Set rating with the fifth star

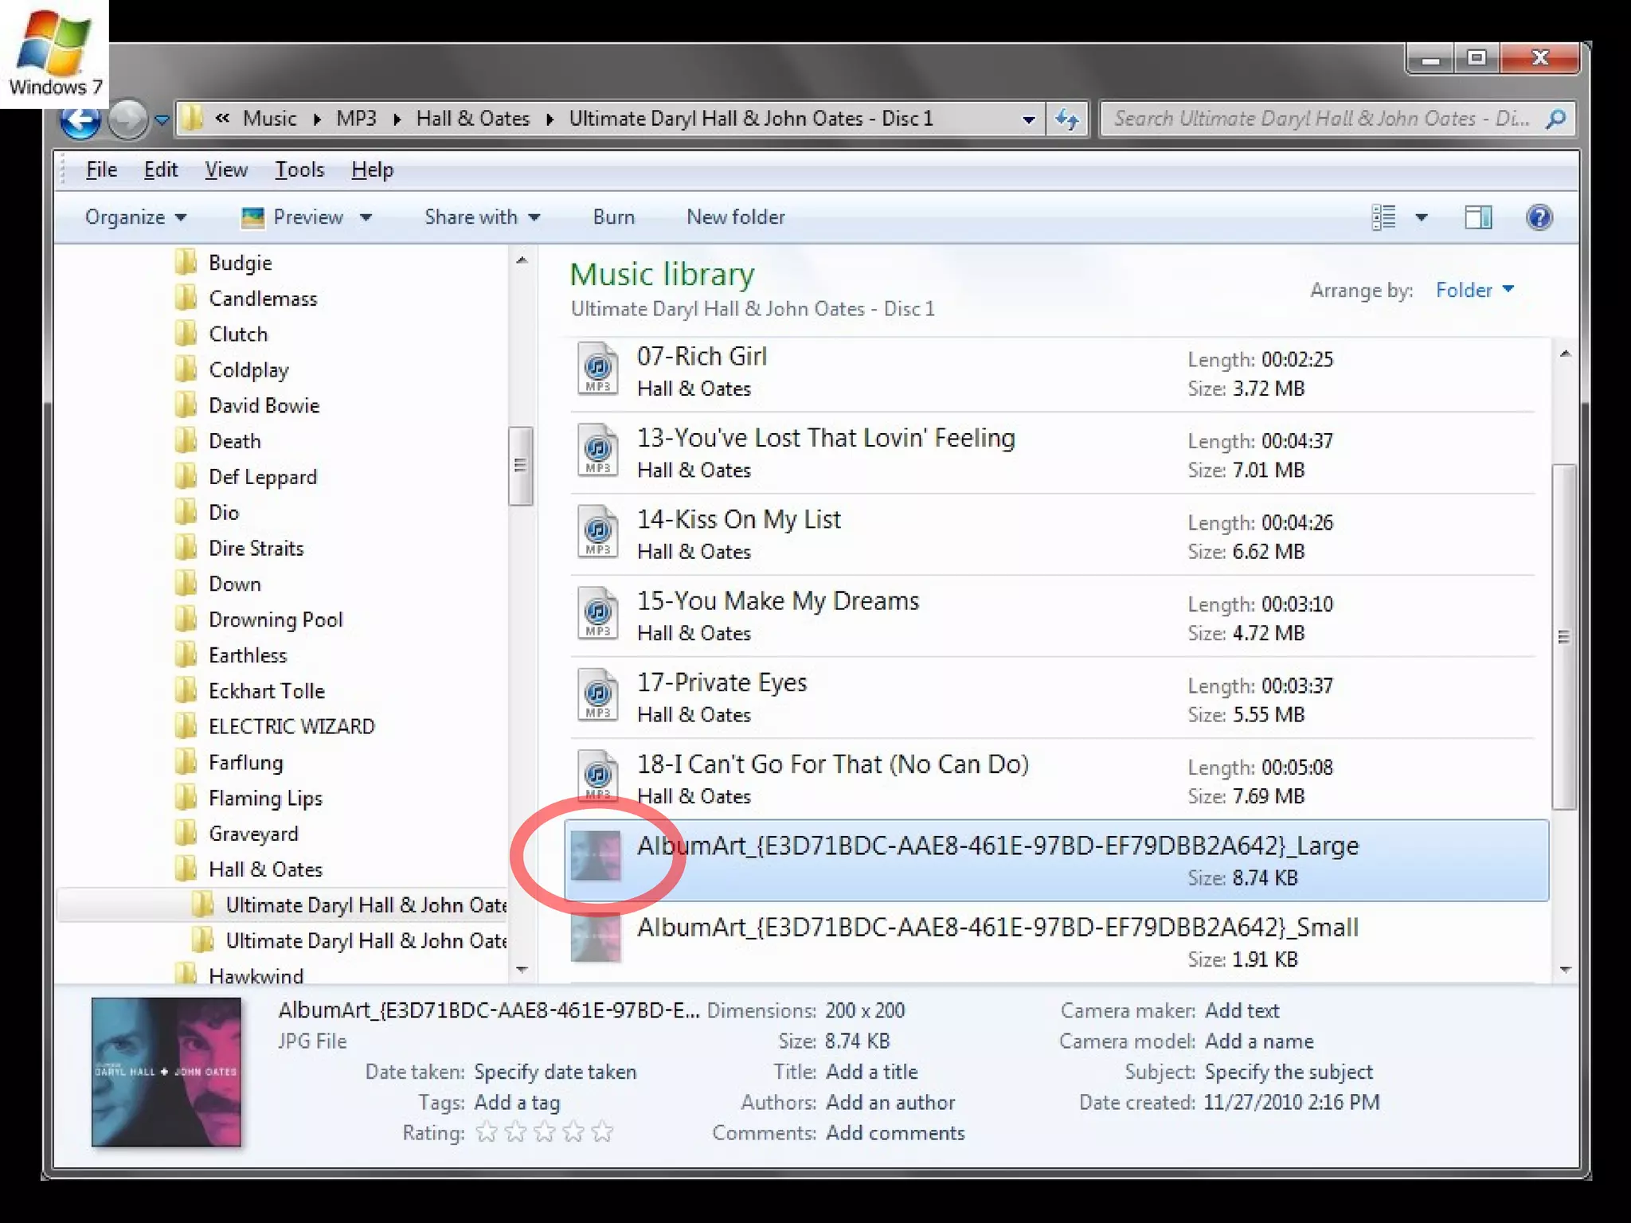603,1131
